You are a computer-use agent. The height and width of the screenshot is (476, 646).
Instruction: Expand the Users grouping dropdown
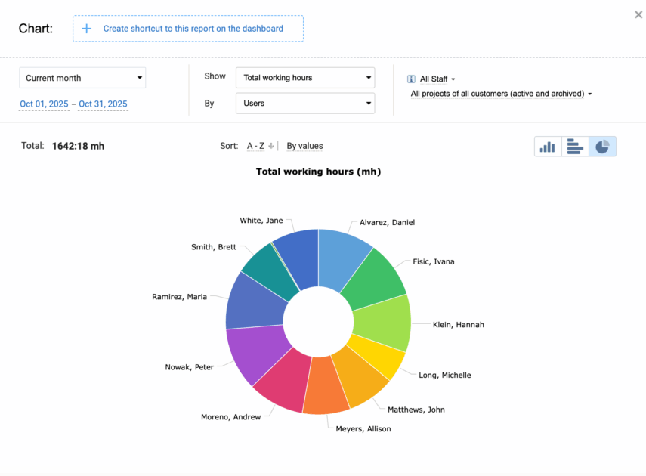pyautogui.click(x=304, y=104)
